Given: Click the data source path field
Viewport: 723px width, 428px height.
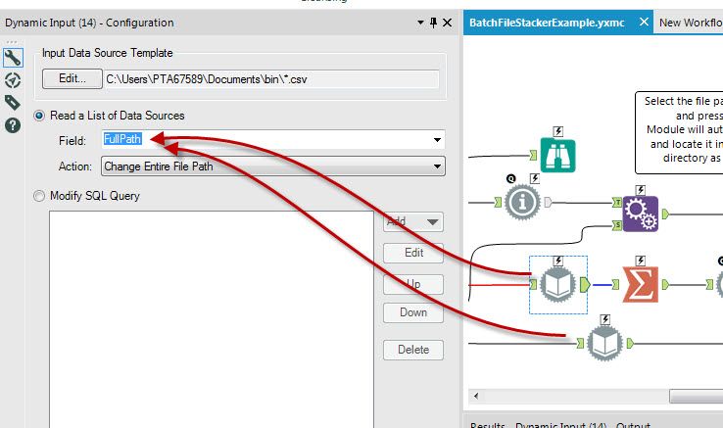Looking at the screenshot, I should pos(271,79).
